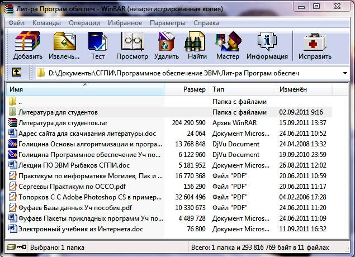Open the Файл menu
Screen dimensions: 355x257
[16, 23]
